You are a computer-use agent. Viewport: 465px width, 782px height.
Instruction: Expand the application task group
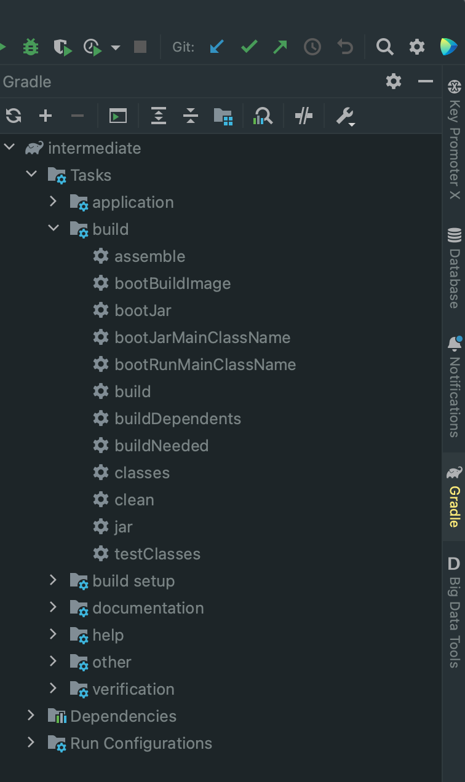coord(53,202)
